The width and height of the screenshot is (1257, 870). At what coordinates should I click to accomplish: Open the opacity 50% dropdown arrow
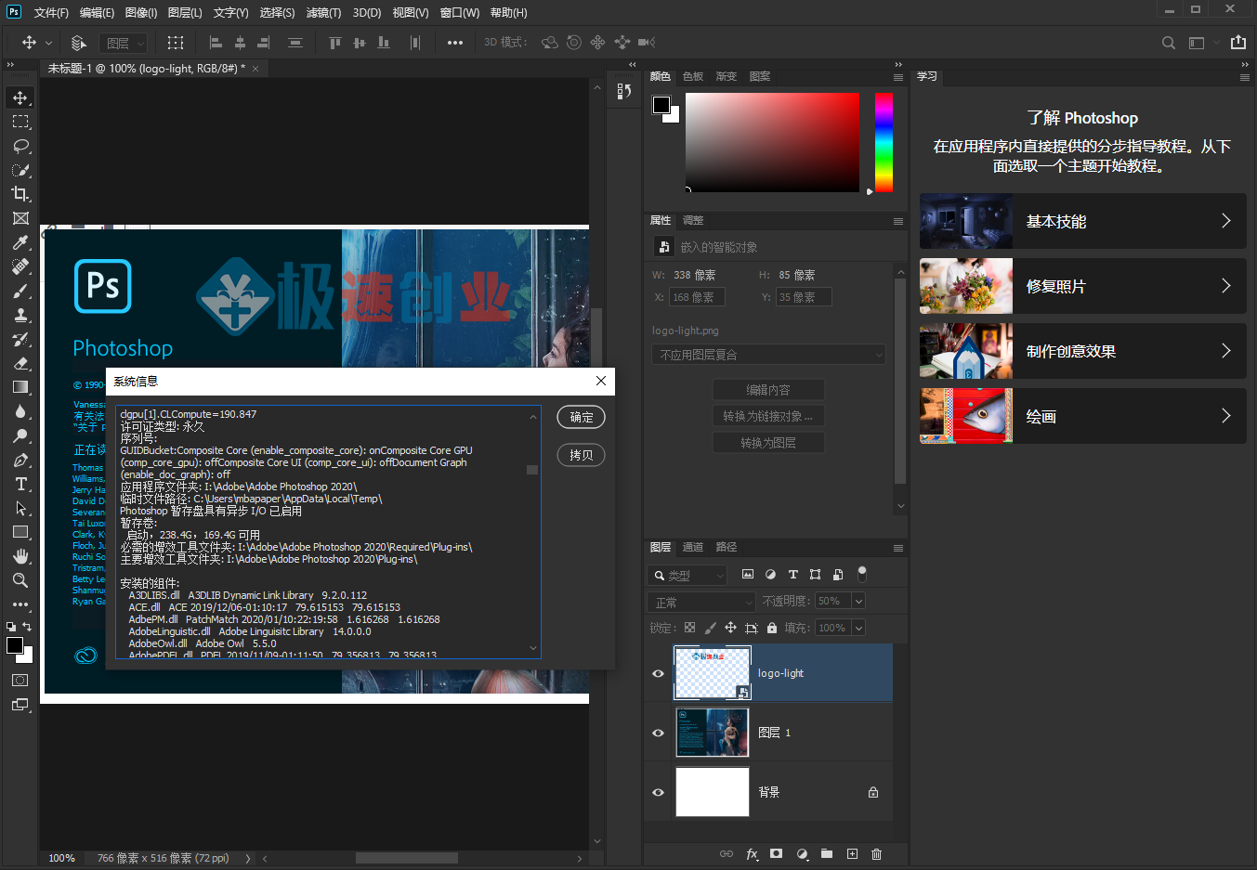tap(858, 602)
